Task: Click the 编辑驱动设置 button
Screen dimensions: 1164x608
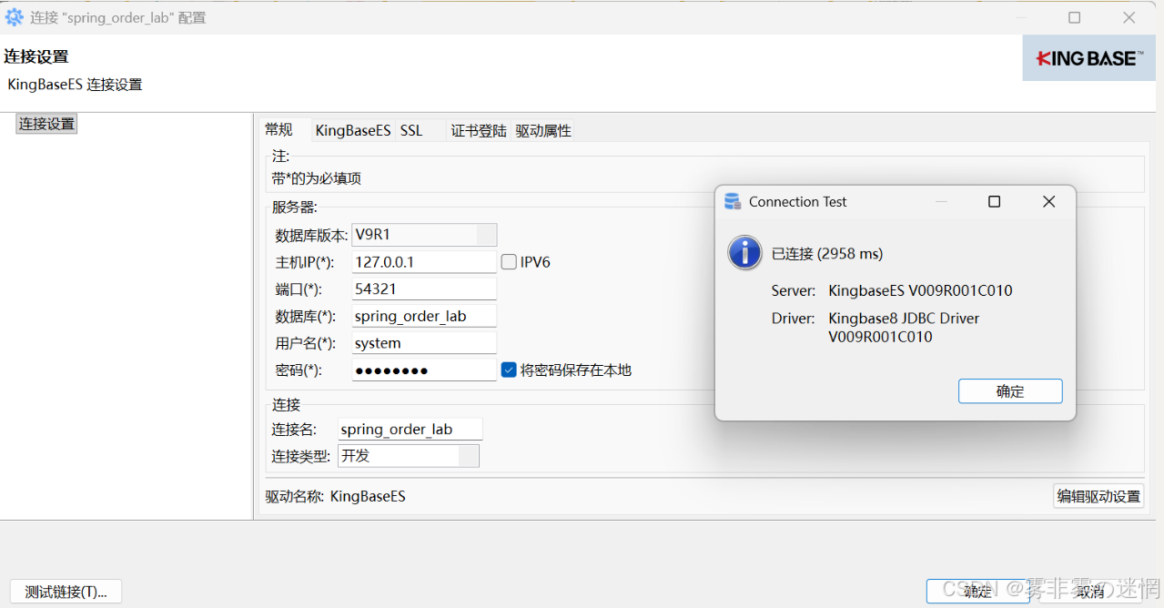Action: (x=1098, y=496)
